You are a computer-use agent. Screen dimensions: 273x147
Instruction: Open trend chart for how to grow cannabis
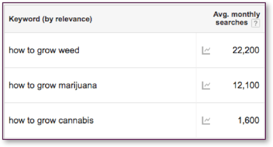pyautogui.click(x=206, y=121)
